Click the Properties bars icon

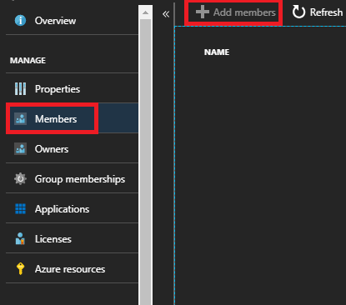click(20, 89)
